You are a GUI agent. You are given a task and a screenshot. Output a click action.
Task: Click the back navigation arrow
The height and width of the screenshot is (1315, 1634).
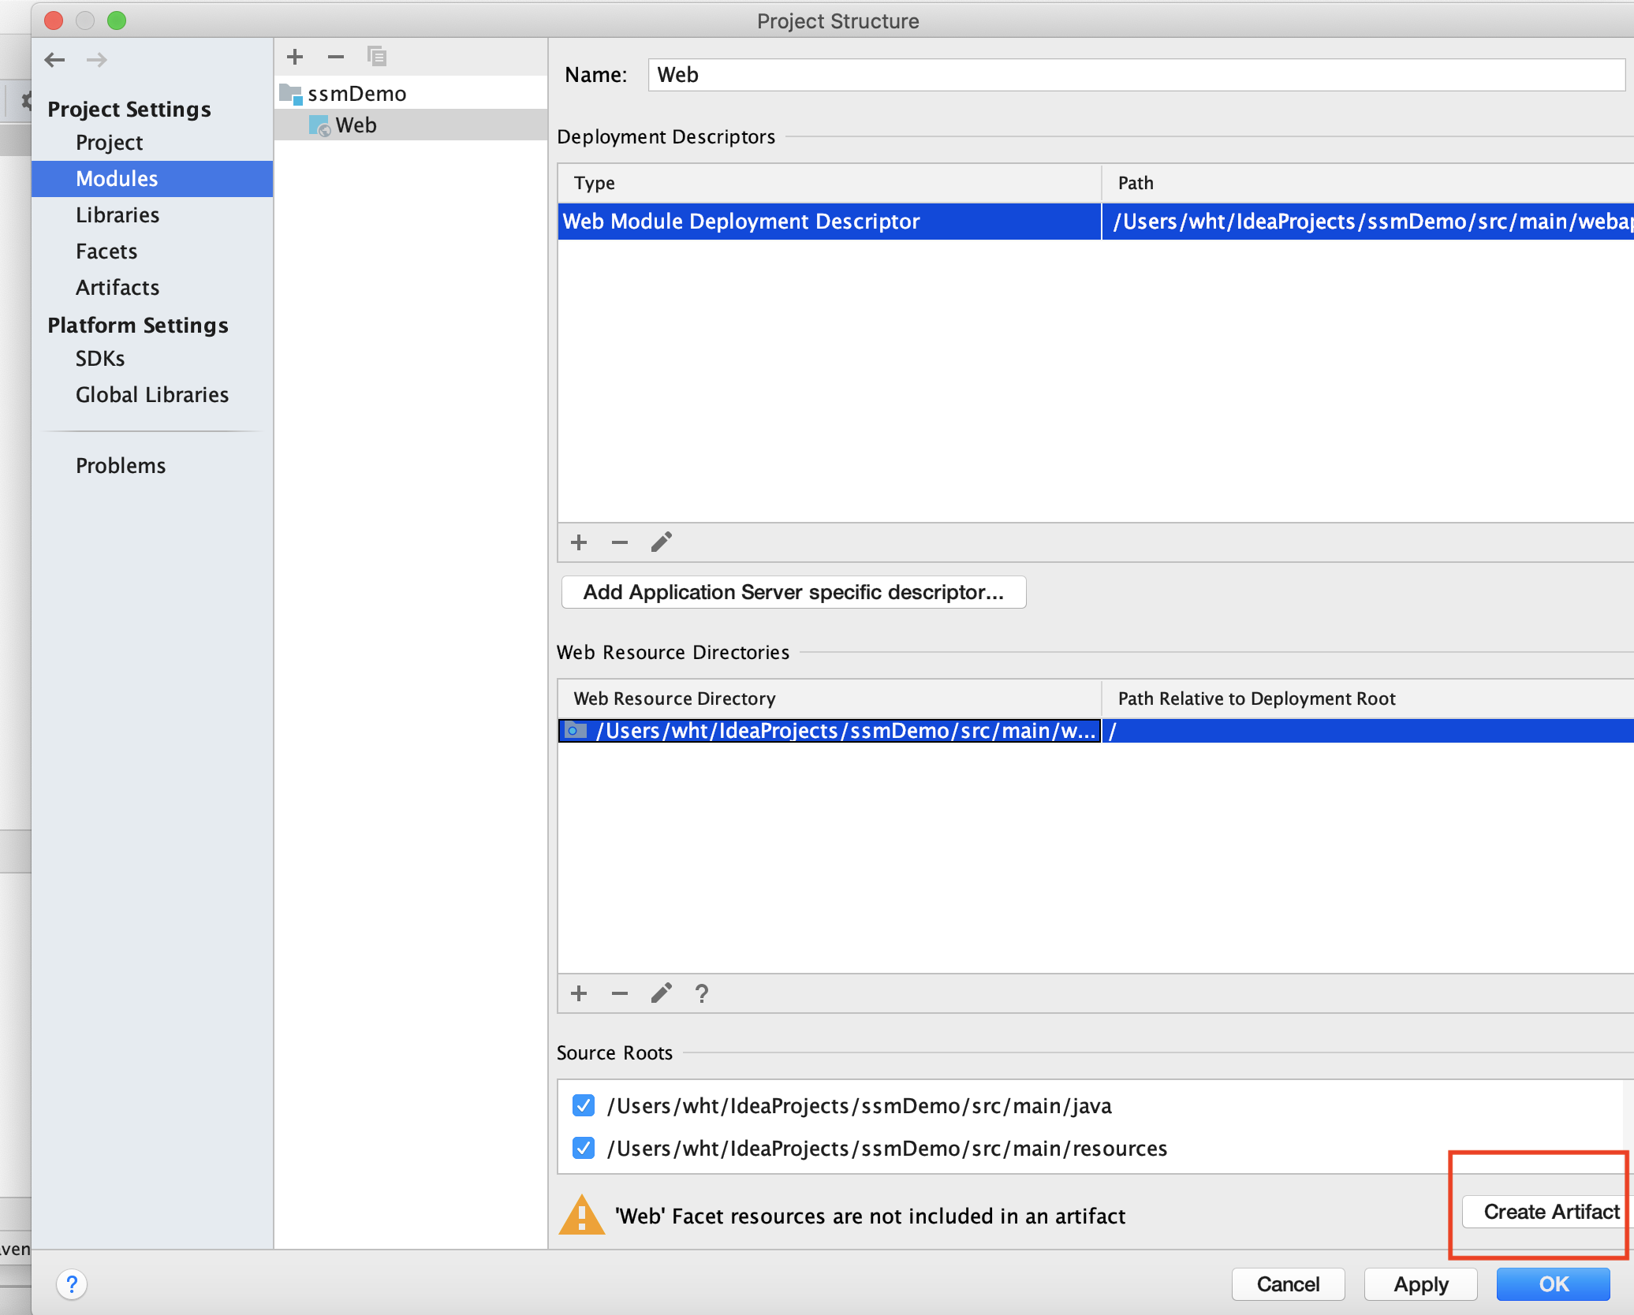[55, 60]
